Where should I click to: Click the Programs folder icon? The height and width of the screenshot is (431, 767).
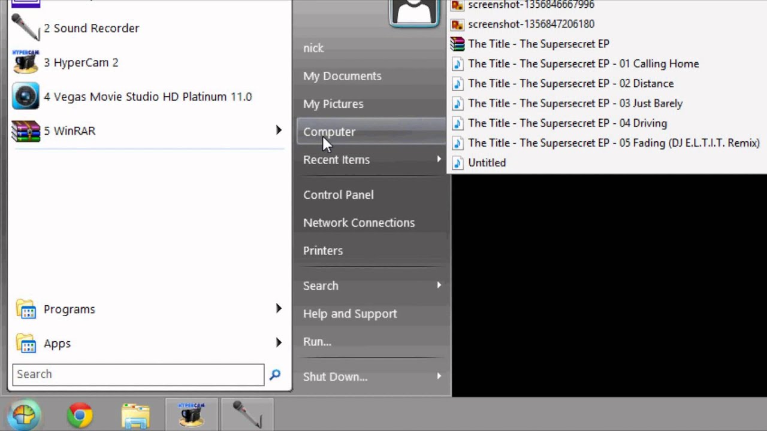[x=26, y=309]
